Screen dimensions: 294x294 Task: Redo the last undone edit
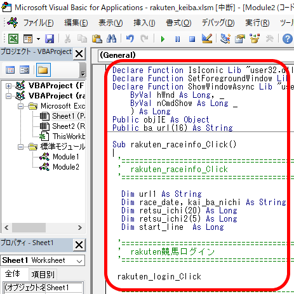tap(144, 39)
